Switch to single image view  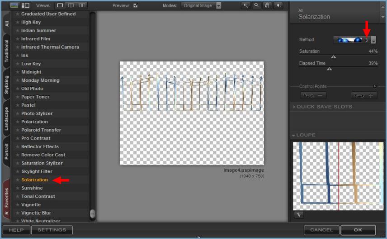(x=60, y=5)
